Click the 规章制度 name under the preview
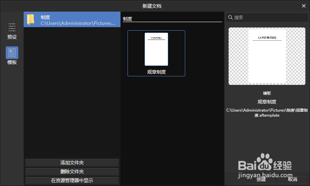This screenshot has width=310, height=186. [x=267, y=102]
